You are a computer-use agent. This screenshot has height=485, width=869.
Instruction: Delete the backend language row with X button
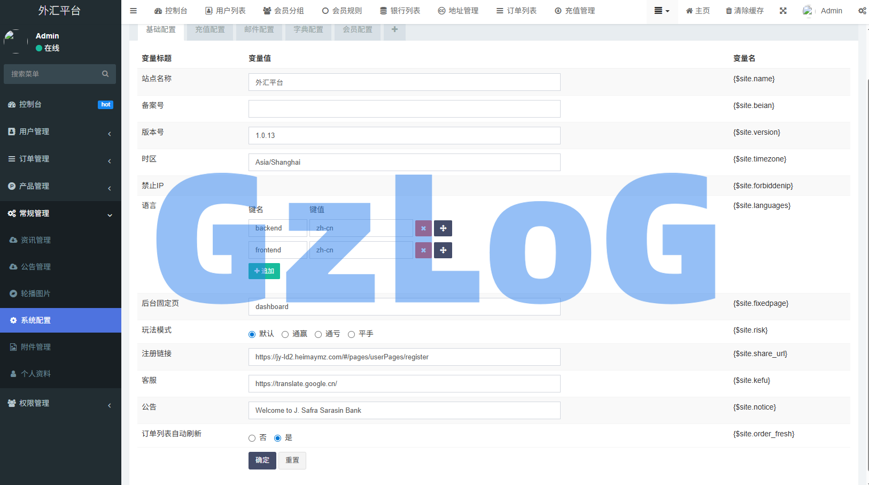[x=423, y=228]
